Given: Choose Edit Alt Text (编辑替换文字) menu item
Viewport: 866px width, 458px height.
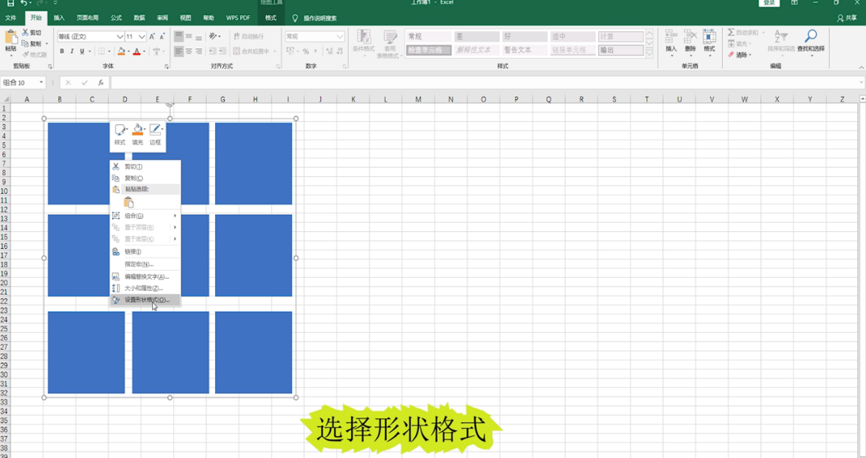Looking at the screenshot, I should click(x=146, y=276).
